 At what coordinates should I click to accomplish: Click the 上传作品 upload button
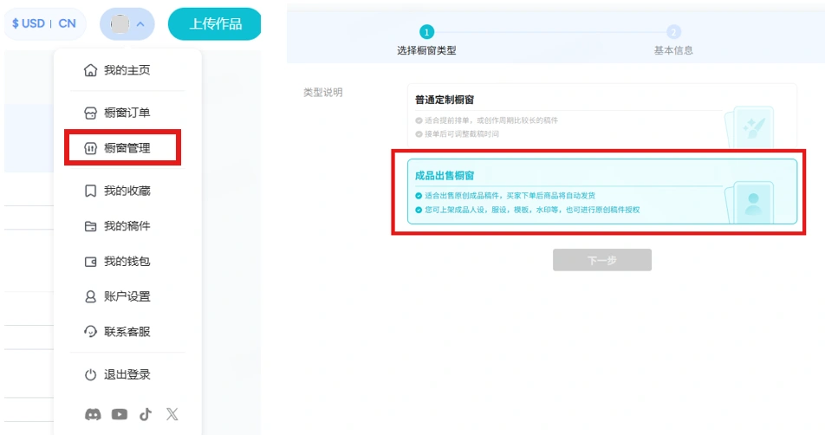click(x=215, y=23)
